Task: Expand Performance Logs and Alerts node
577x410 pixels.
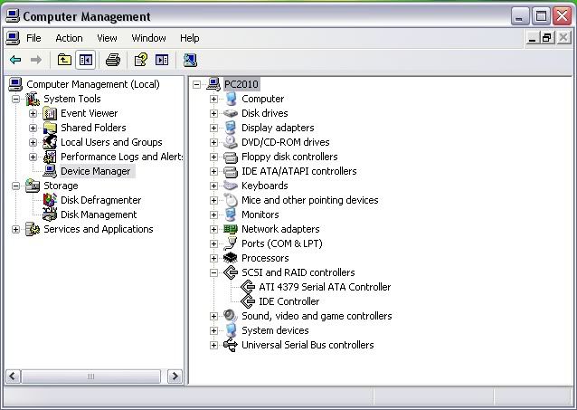Action: click(x=33, y=157)
